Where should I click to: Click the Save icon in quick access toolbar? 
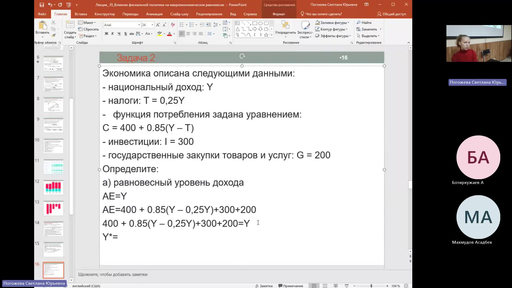42,5
